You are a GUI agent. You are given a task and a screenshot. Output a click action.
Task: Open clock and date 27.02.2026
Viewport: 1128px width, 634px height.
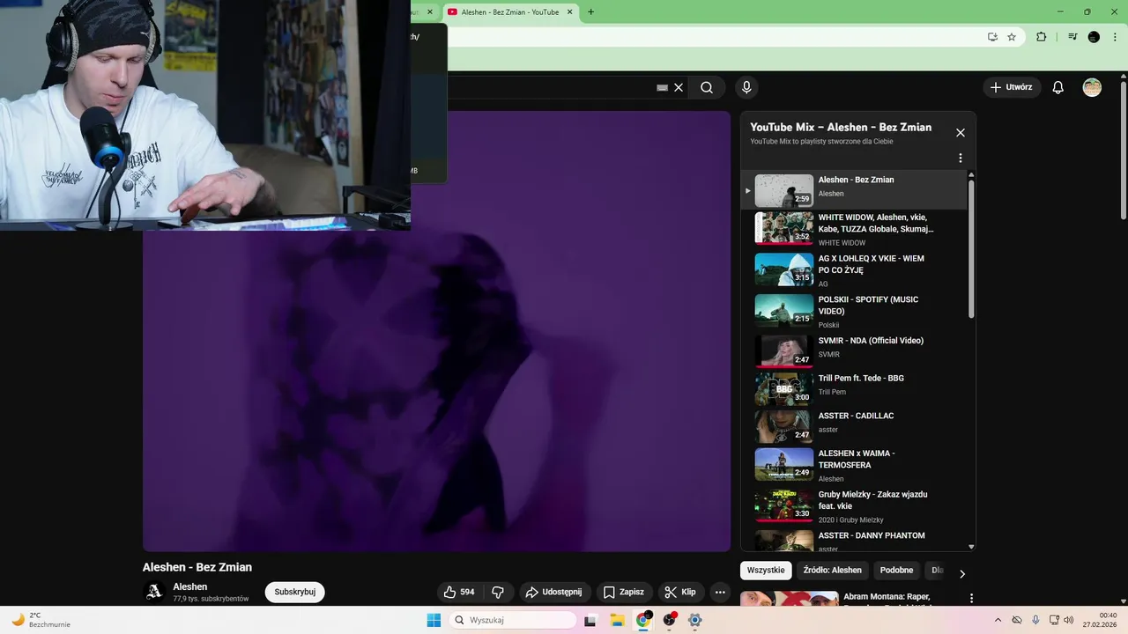(x=1101, y=620)
